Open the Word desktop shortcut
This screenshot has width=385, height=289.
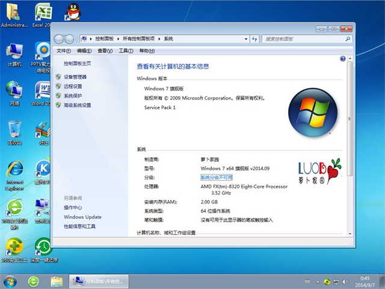click(42, 94)
